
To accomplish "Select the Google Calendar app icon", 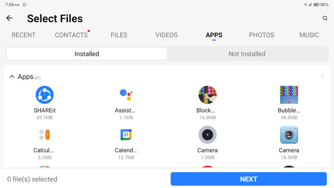I will click(126, 135).
